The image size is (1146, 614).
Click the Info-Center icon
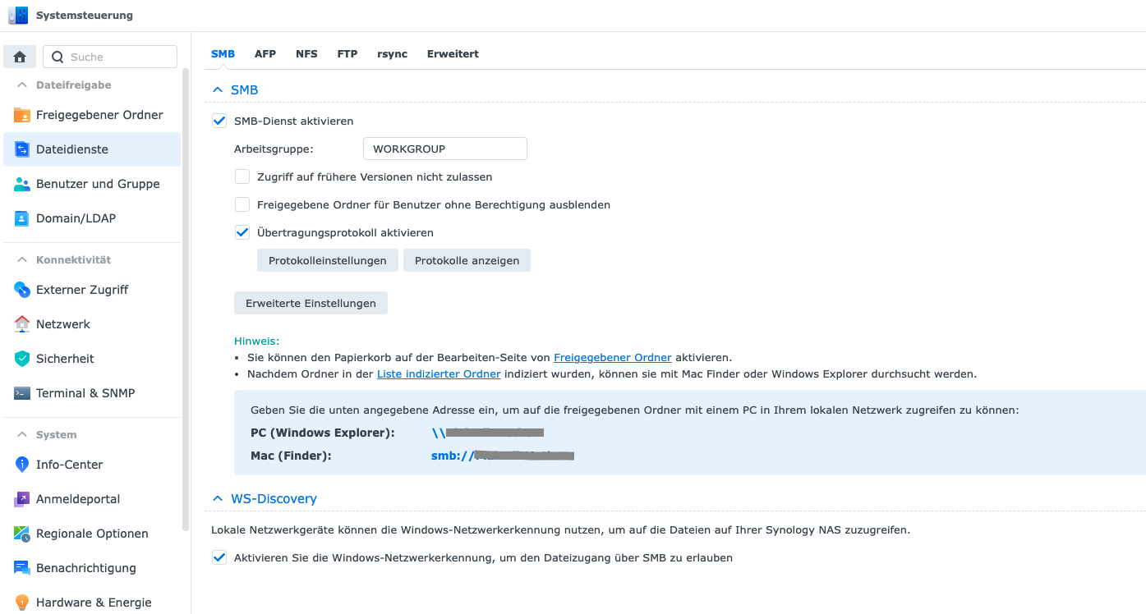(22, 465)
